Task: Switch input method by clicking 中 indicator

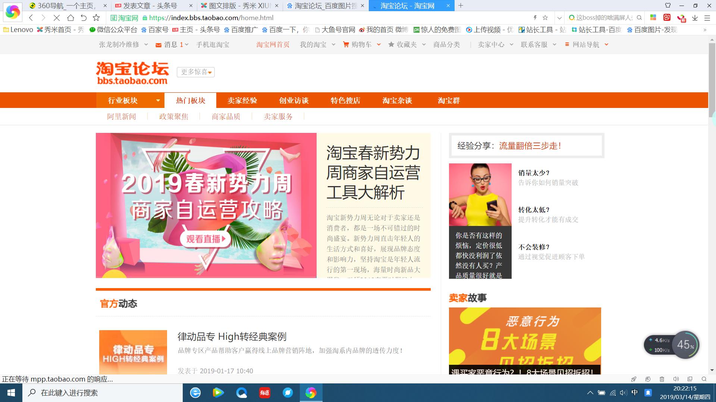Action: pos(635,393)
